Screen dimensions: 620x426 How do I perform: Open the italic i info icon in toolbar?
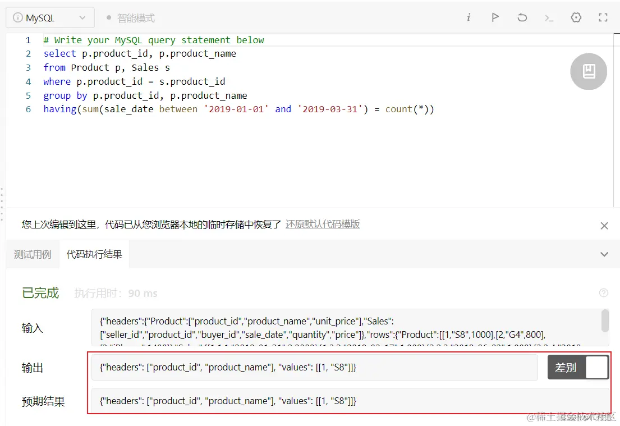click(x=469, y=17)
